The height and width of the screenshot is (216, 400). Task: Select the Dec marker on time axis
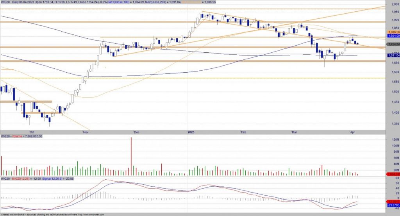click(x=136, y=132)
